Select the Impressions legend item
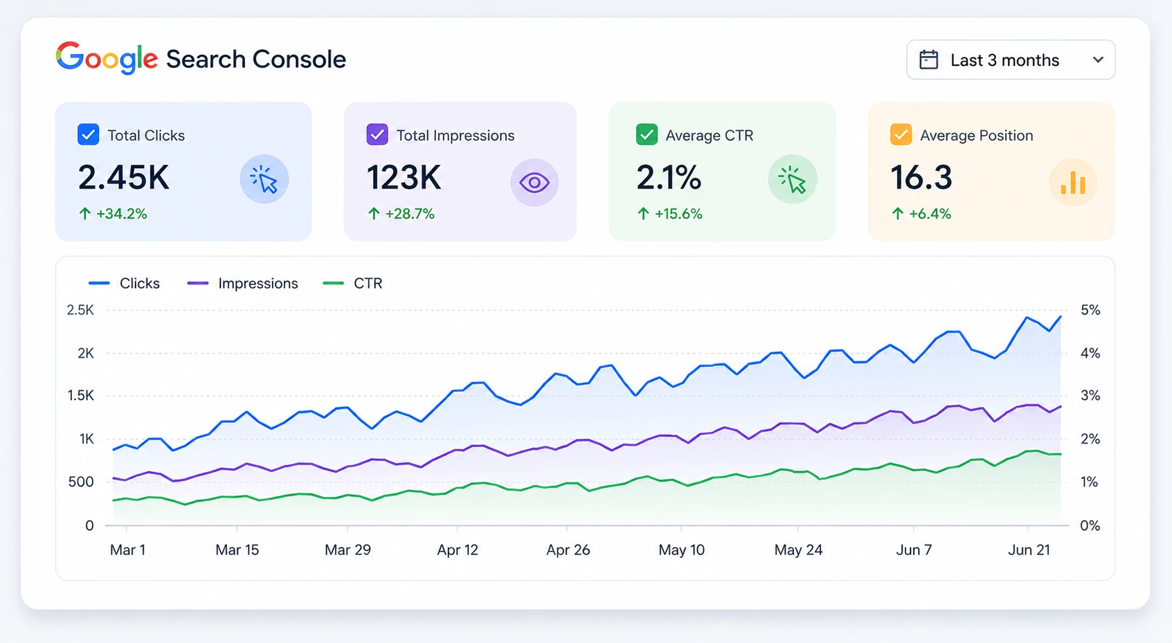Screen dimensions: 1172x643 click(242, 283)
